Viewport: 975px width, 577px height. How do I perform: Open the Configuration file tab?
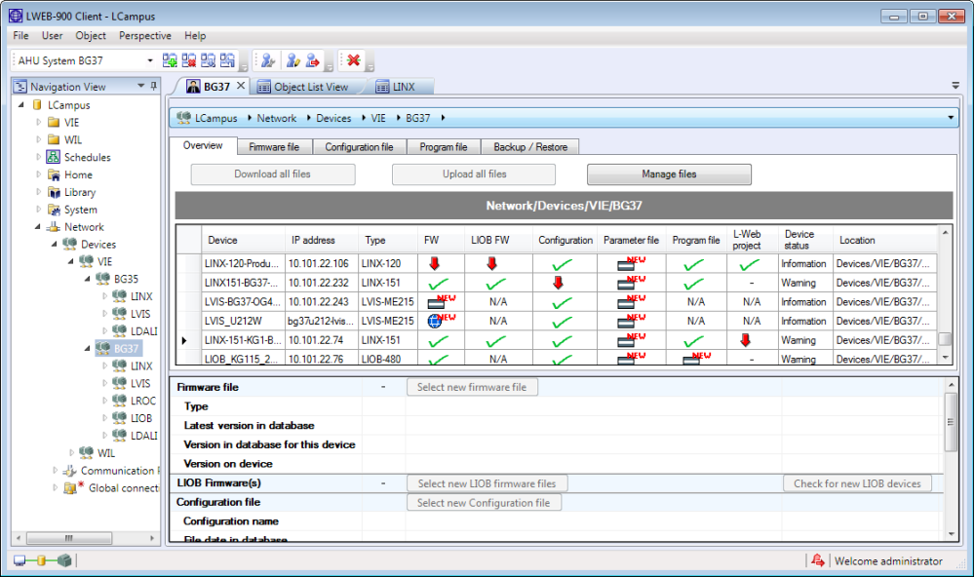(359, 147)
